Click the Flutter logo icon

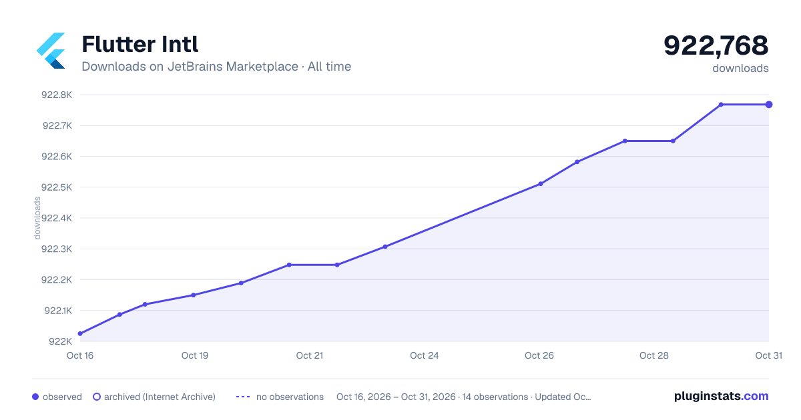pyautogui.click(x=51, y=51)
